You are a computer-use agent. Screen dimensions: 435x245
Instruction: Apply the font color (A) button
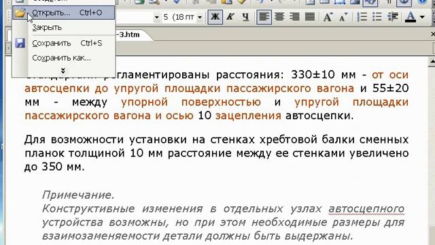point(411,17)
